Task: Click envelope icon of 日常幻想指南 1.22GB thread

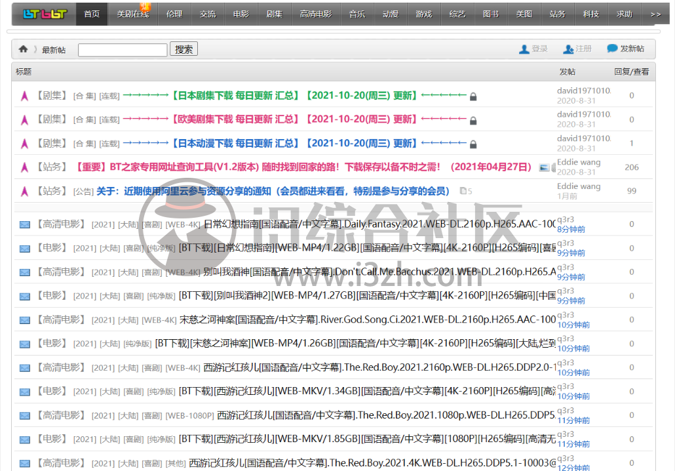Action: 25,249
